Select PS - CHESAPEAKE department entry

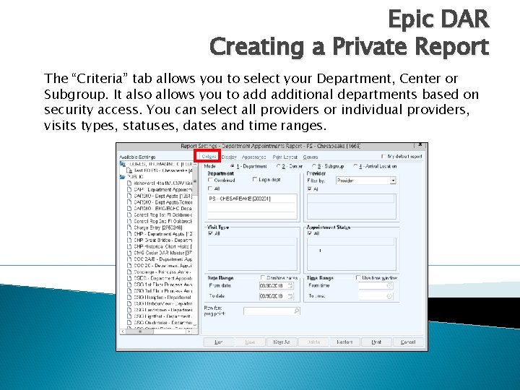coord(252,199)
